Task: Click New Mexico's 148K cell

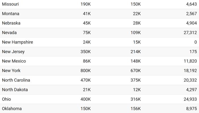Action: [136, 61]
